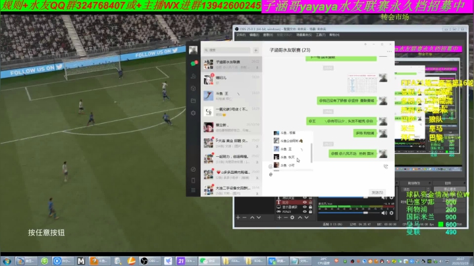Open OBS 场景集合 menu
Screen dimensions: 474x266
[x=303, y=35]
